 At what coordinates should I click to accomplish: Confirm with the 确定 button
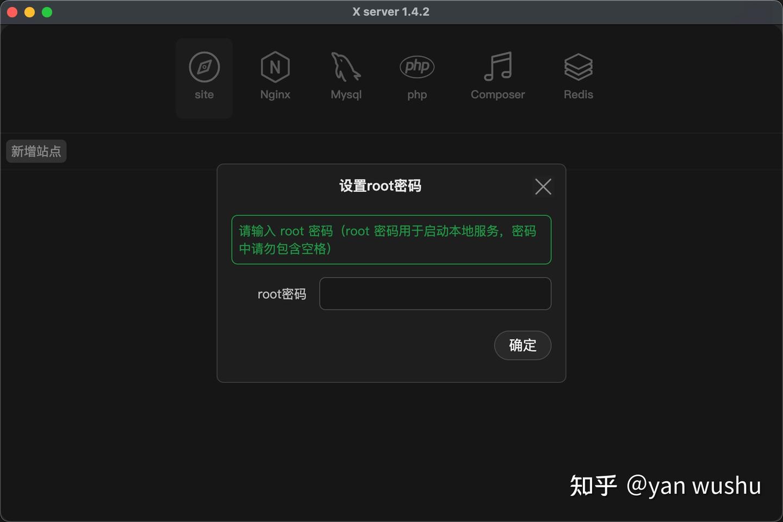[523, 345]
